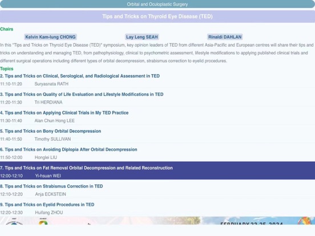Click the green Chairs heading
Viewport: 315px width, 236px height.
[x=7, y=29]
